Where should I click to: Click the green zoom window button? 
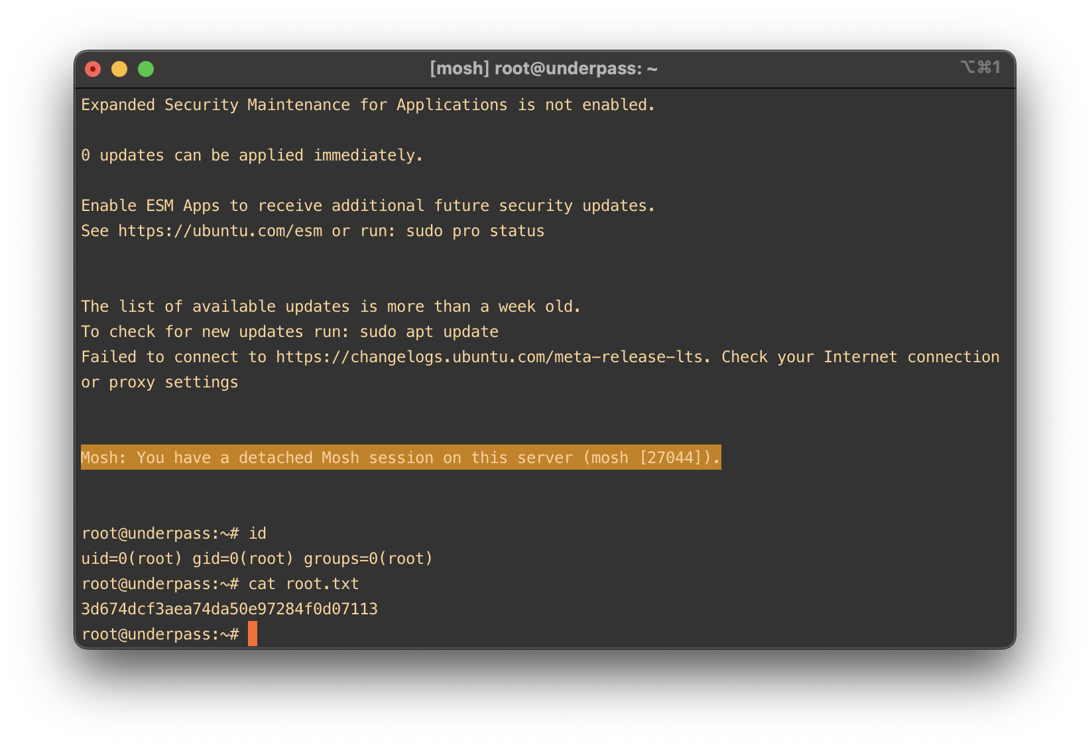(x=146, y=69)
